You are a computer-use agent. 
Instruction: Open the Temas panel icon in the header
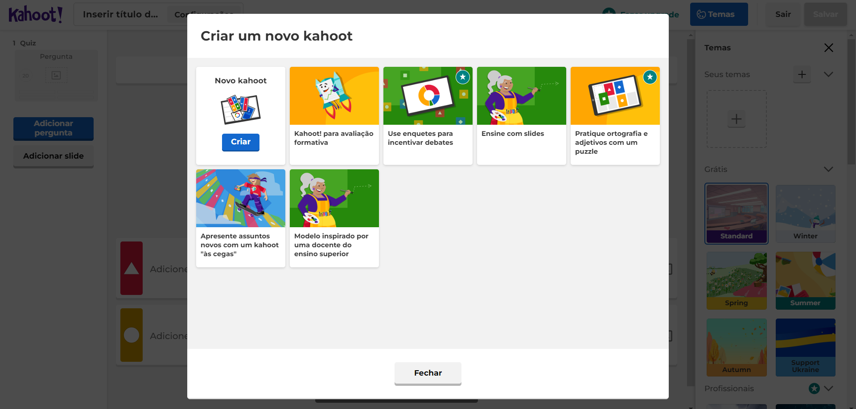click(x=700, y=14)
